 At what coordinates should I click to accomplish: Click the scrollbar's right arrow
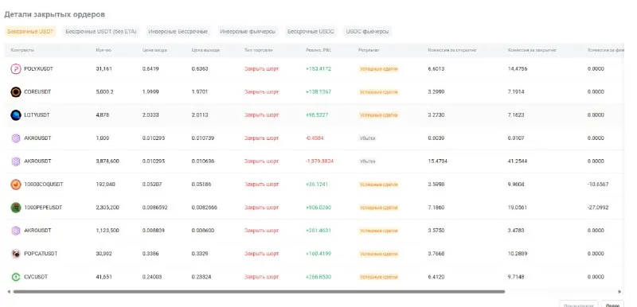(620, 292)
